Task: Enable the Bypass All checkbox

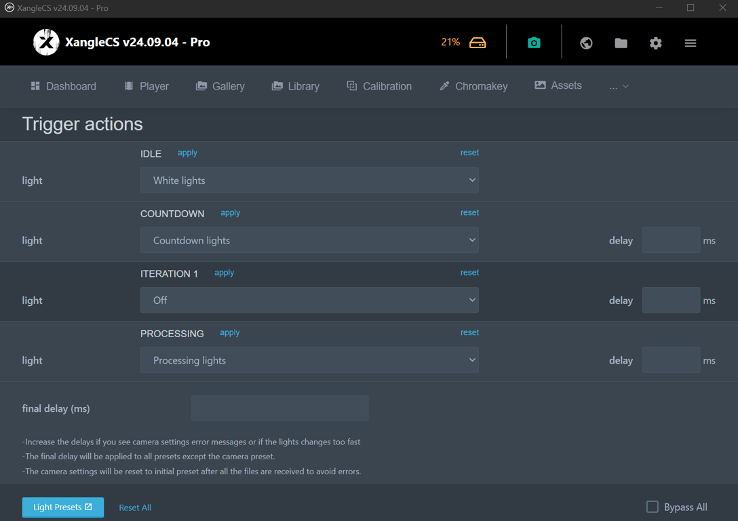Action: [652, 507]
